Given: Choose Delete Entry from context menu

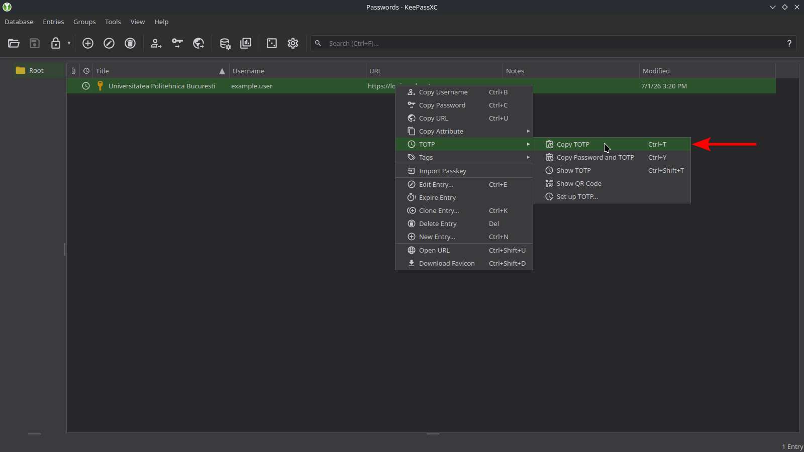Looking at the screenshot, I should point(464,223).
